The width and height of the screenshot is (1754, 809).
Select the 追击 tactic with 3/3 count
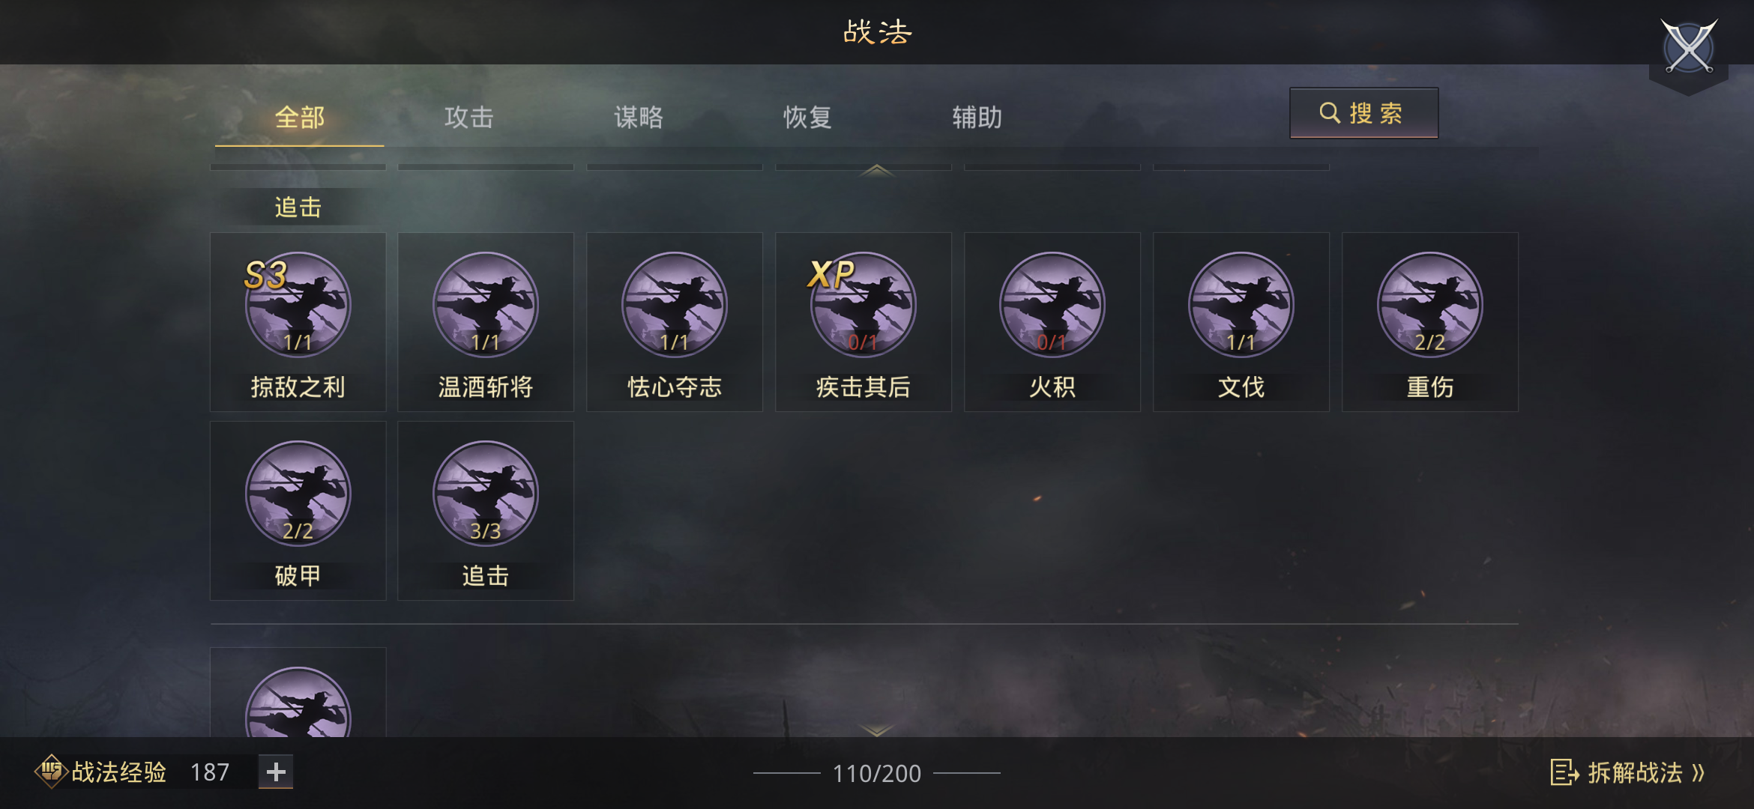[486, 494]
